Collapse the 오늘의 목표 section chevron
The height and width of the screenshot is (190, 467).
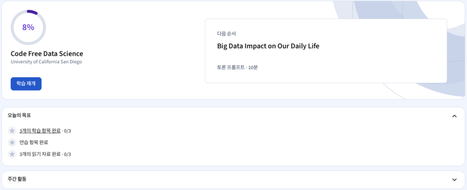(454, 116)
